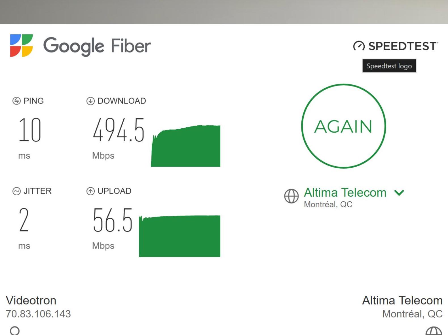448x335 pixels.
Task: Expand the server selection chevron
Action: [399, 193]
